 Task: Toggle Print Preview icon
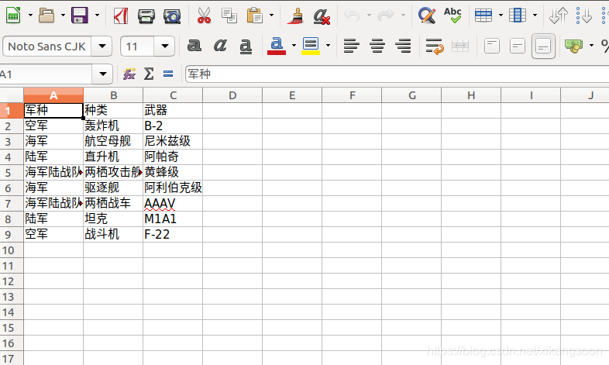172,16
